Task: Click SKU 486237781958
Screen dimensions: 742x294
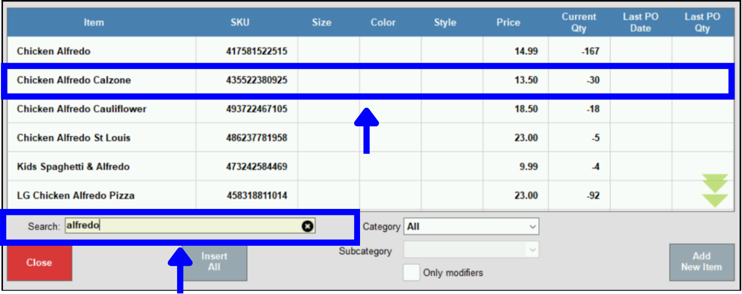Action: pyautogui.click(x=256, y=138)
